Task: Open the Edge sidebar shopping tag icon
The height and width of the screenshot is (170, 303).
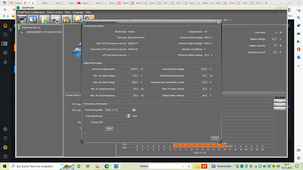Action: pos(299,25)
